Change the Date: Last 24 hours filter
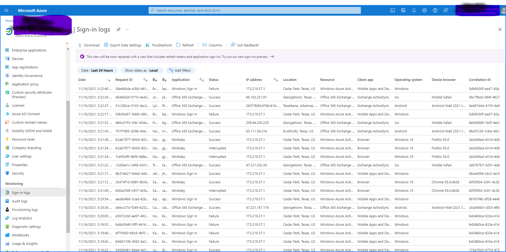This screenshot has width=506, height=252. (97, 70)
